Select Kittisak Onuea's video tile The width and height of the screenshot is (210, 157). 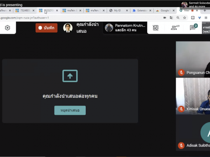tap(193, 96)
